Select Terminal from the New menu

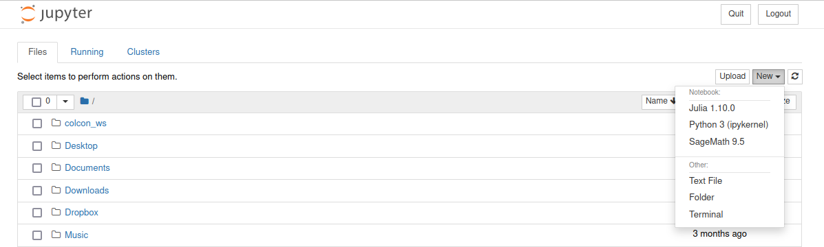tap(706, 214)
